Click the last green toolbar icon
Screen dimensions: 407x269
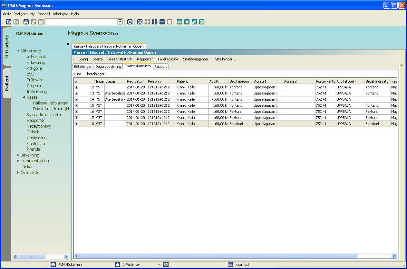tap(202, 22)
